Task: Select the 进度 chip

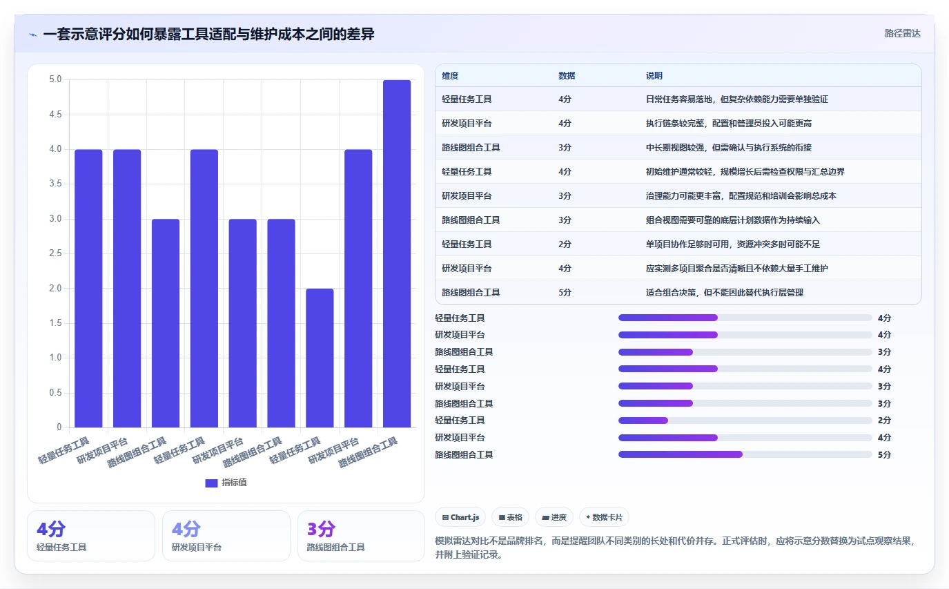Action: [x=554, y=517]
